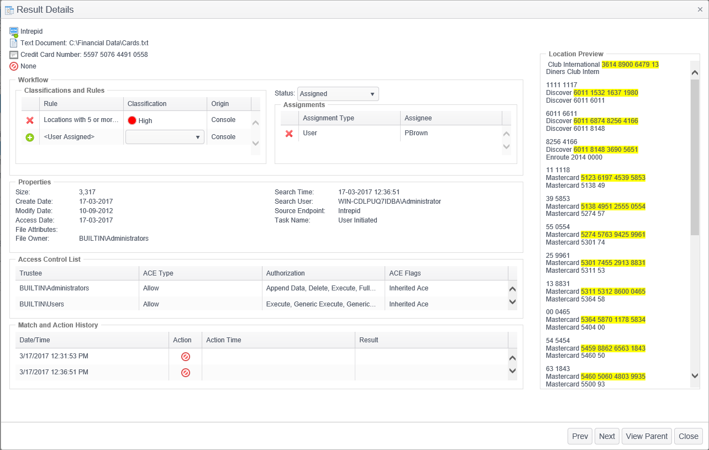The image size is (709, 450).
Task: Click the green plus add-classification icon
Action: 30,137
